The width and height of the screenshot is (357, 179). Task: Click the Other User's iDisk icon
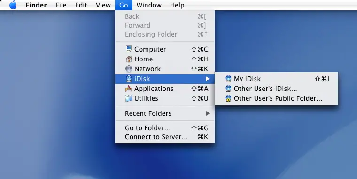(228, 89)
